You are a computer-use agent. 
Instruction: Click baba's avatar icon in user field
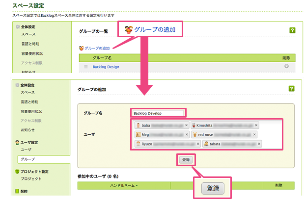pos(138,125)
